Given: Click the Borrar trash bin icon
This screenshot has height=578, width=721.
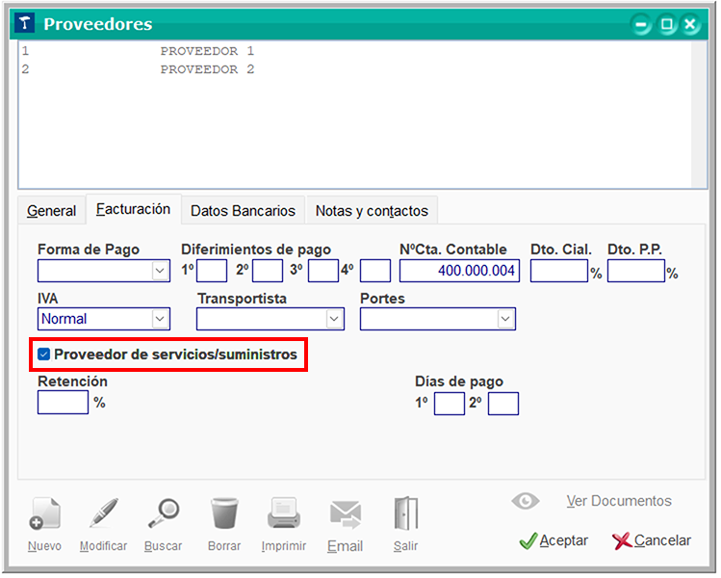Looking at the screenshot, I should tap(224, 512).
